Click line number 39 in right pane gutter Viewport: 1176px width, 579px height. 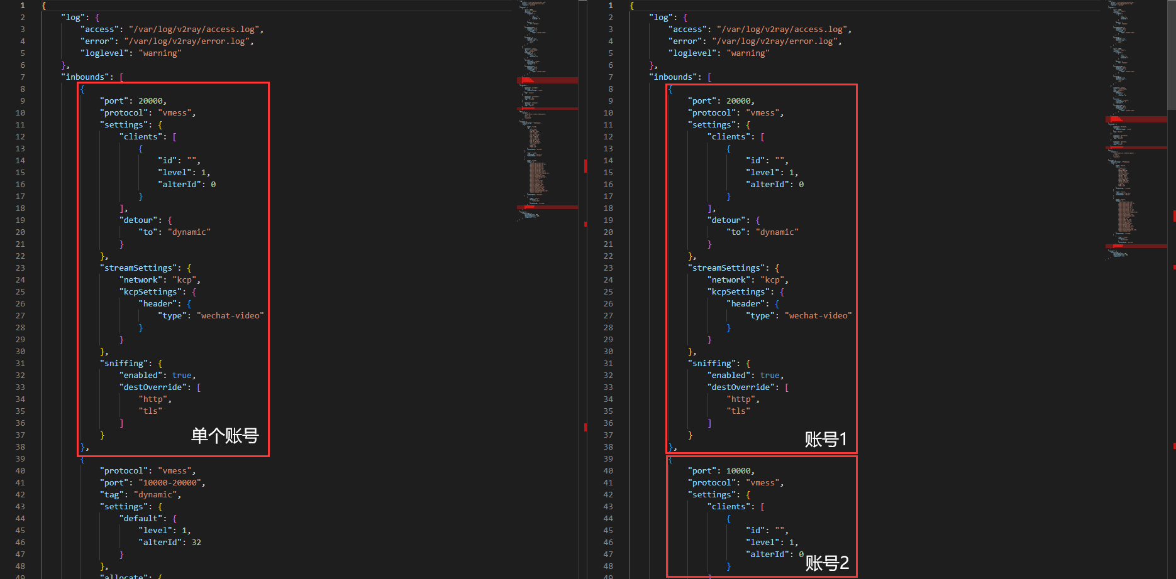608,459
